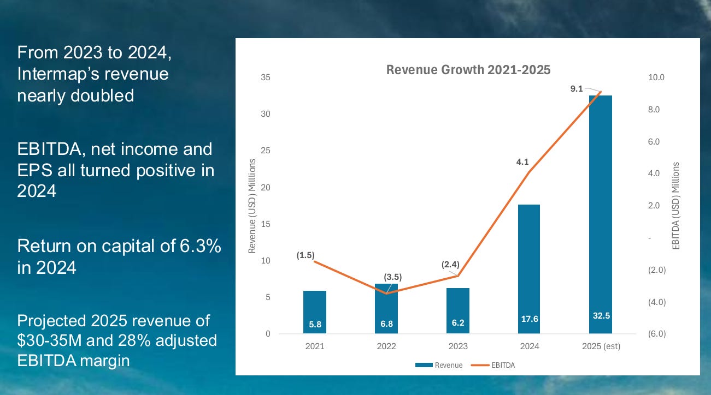Viewport: 711px width, 395px height.
Task: Click the 'EBITDA (USD) Millions' axis title
Action: point(676,206)
